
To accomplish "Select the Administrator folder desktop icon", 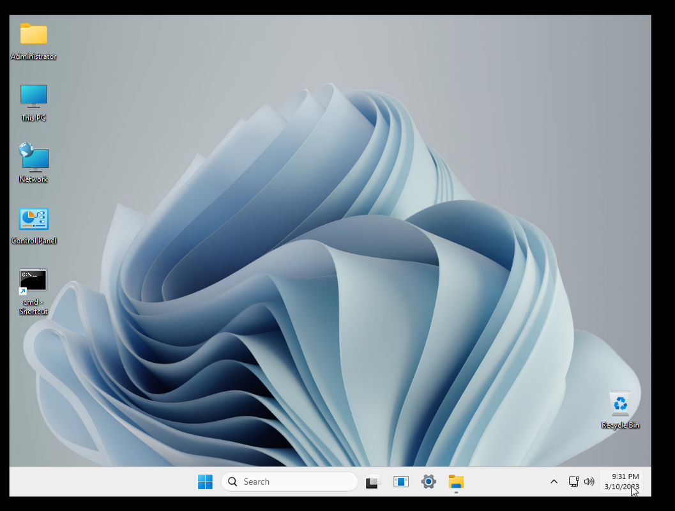I will tap(34, 42).
